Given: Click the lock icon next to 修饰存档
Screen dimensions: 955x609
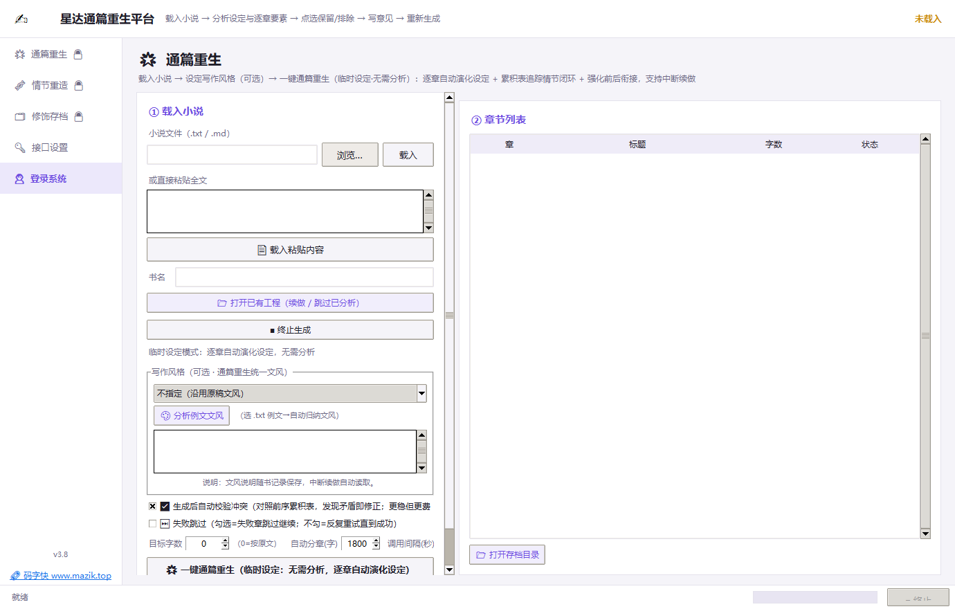Looking at the screenshot, I should [x=79, y=116].
